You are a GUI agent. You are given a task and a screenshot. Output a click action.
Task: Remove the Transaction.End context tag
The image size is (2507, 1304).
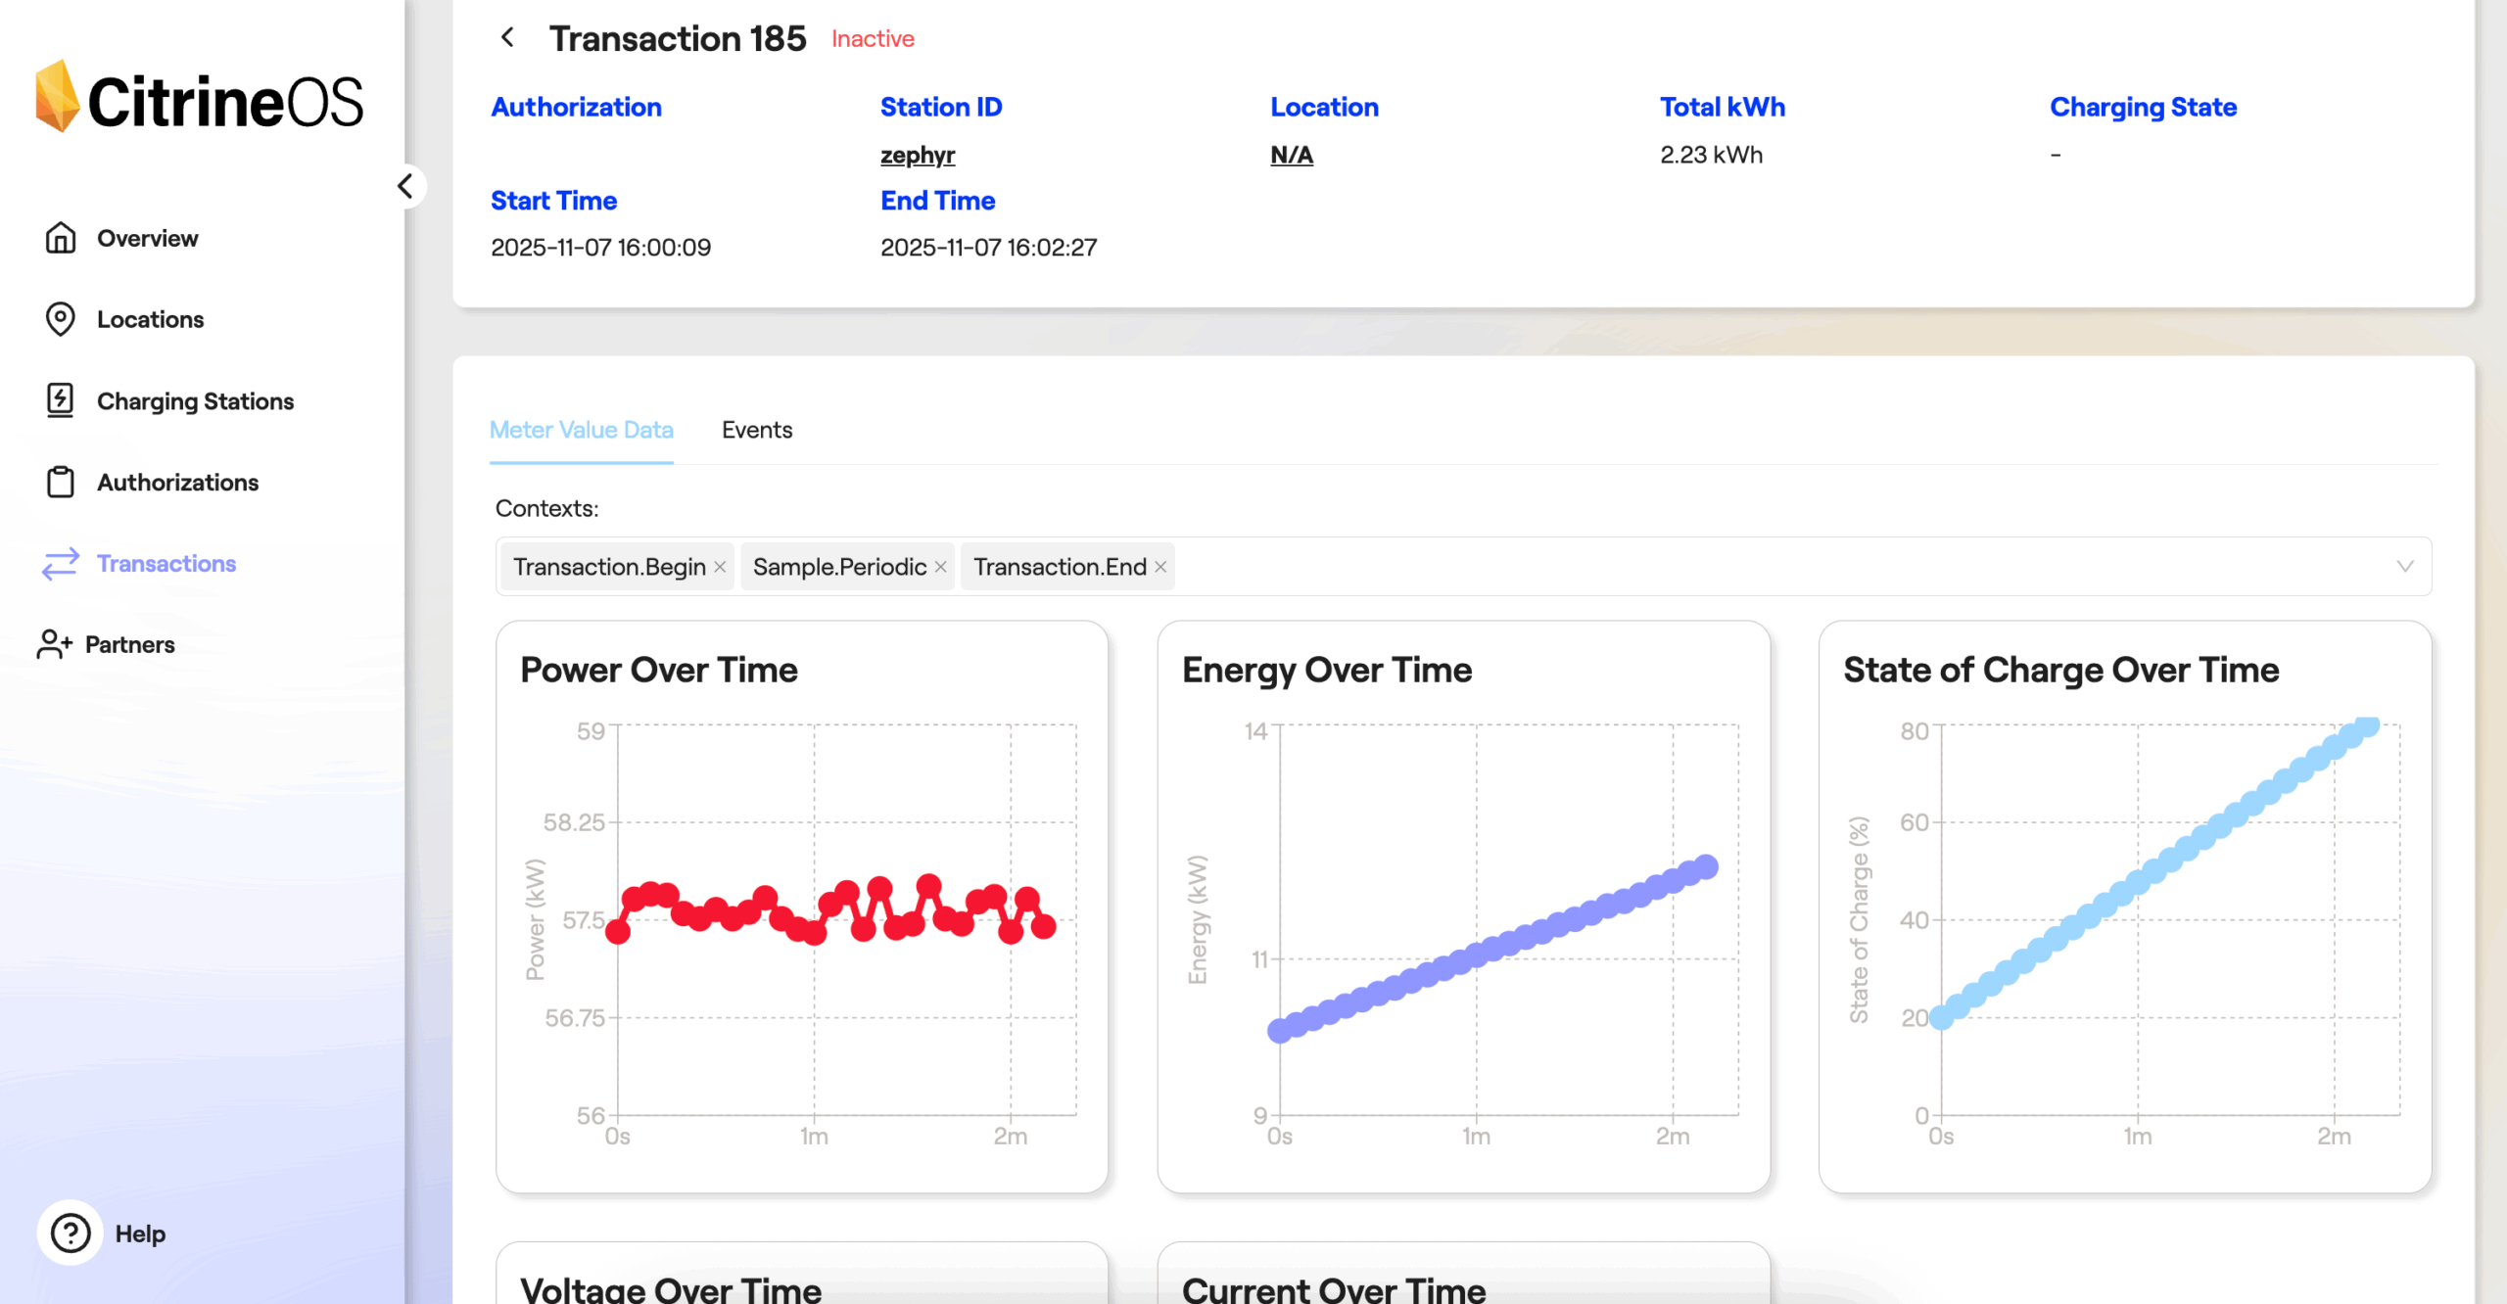point(1160,567)
